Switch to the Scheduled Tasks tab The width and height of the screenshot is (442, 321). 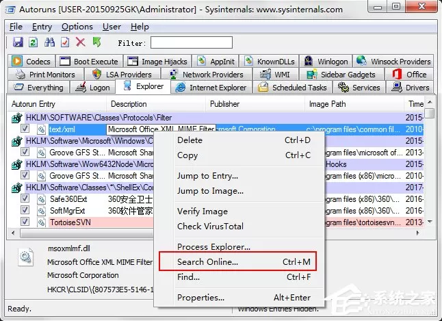click(292, 88)
